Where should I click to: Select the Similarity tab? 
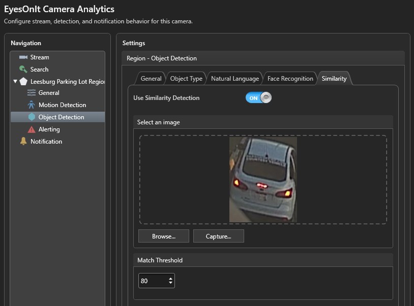334,79
